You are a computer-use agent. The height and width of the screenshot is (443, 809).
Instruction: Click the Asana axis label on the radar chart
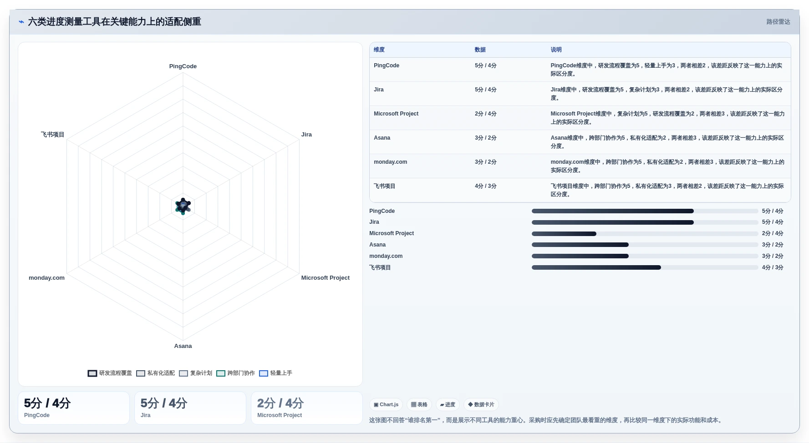click(x=183, y=346)
